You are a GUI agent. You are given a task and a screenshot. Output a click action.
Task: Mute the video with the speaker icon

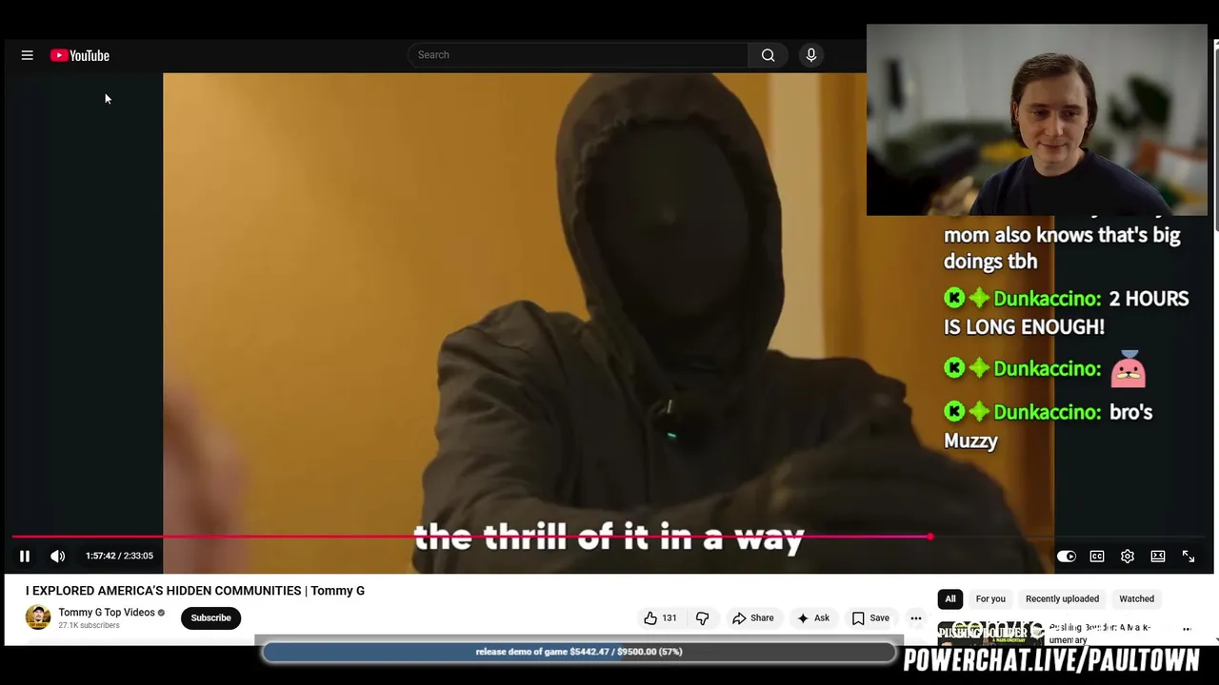tap(57, 556)
